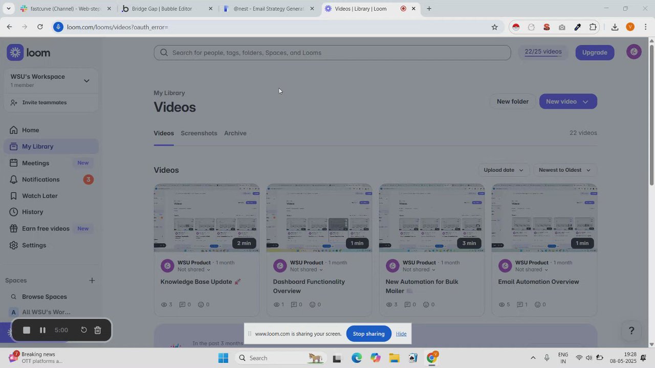Open the Loom help question mark

coord(631,331)
